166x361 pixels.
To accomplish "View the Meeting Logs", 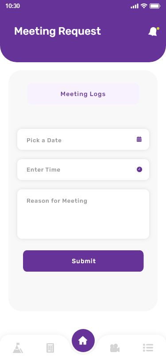I will coord(83,94).
